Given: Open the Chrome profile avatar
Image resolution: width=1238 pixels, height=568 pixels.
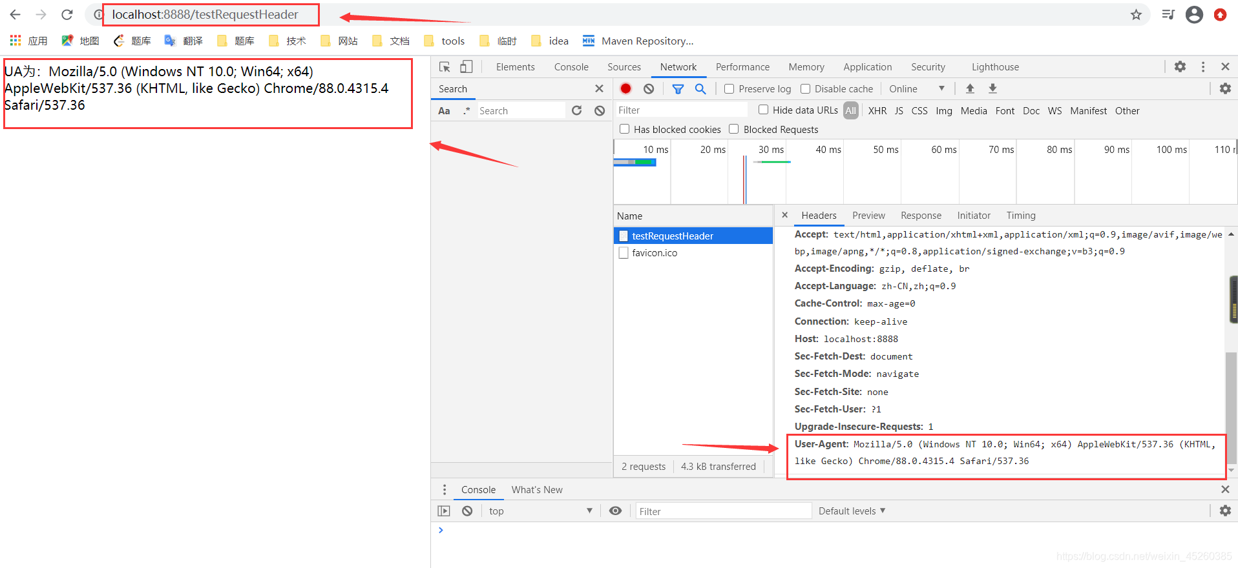Looking at the screenshot, I should (x=1194, y=14).
